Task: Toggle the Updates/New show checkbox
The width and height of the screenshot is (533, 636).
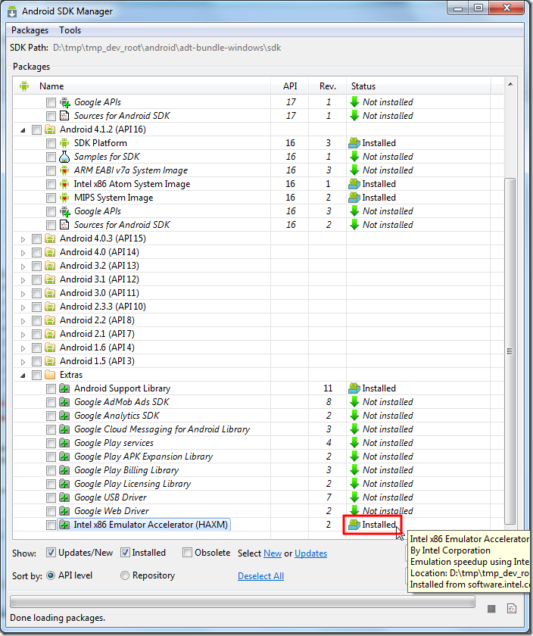Action: click(51, 553)
